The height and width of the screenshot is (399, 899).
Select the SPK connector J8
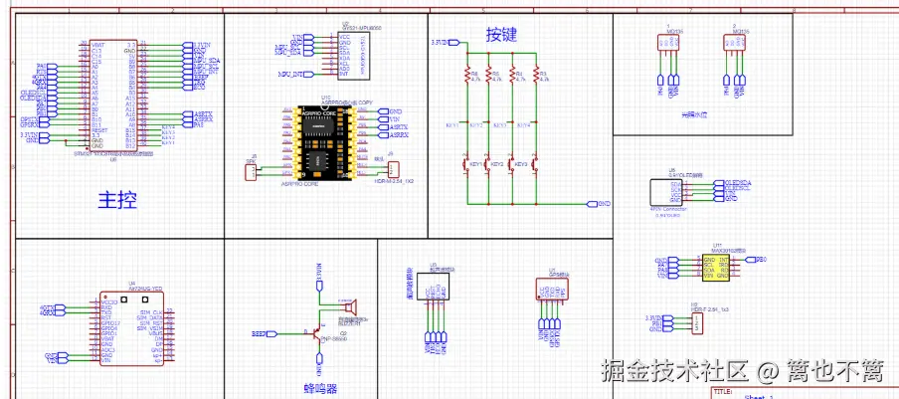251,171
